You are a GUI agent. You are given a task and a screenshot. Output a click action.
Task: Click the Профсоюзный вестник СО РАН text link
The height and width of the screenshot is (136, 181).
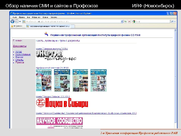coord(52,68)
